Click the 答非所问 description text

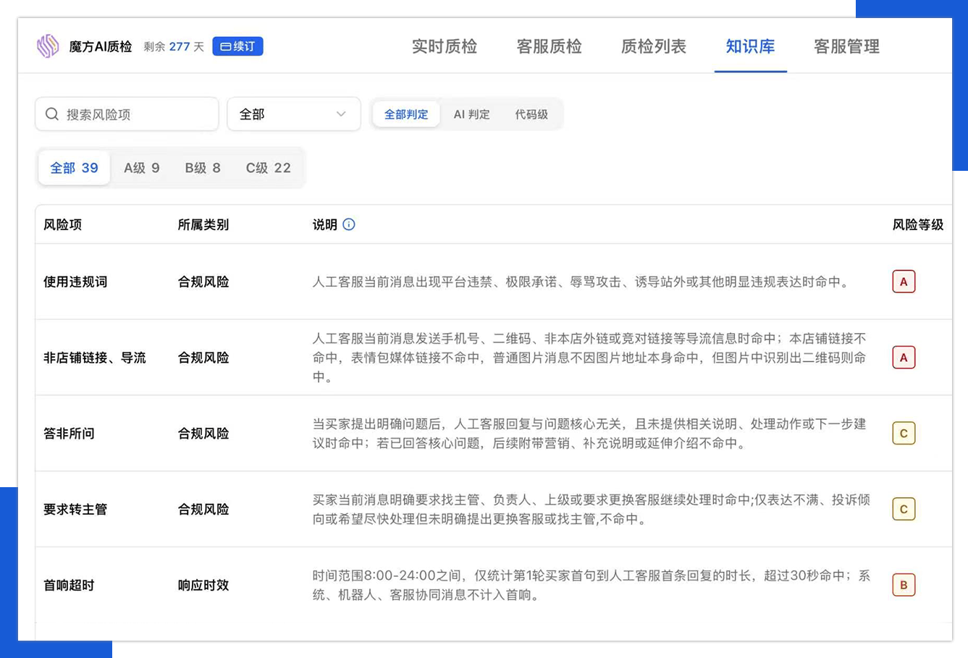[x=589, y=434]
